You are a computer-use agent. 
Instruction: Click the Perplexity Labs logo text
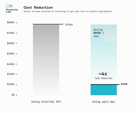pyautogui.click(x=12, y=11)
